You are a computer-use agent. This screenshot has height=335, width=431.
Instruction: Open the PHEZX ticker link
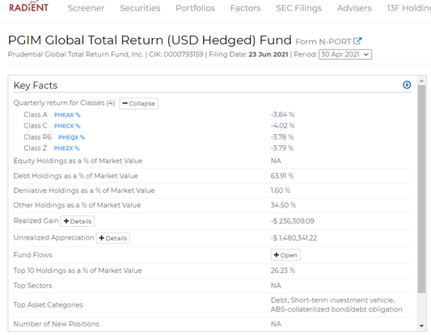64,149
